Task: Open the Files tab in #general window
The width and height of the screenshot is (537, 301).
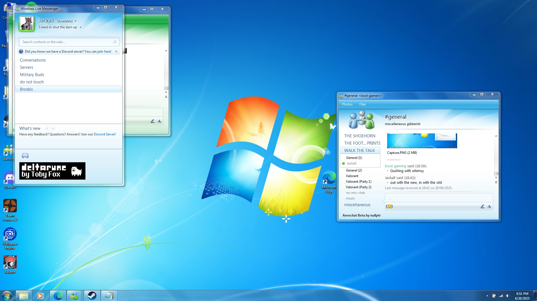Action: (362, 104)
